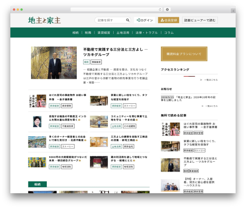Open the article 三方よしの建築を目指す工務店

click(129, 138)
